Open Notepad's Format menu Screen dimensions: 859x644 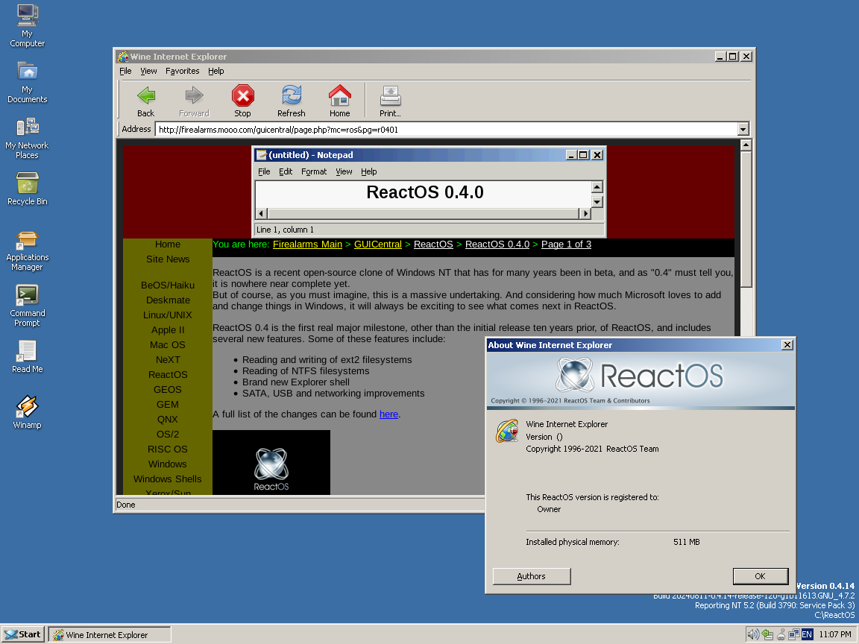point(314,171)
